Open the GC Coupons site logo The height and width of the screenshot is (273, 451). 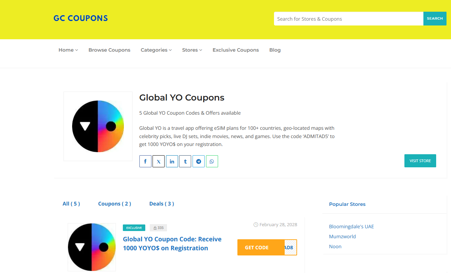click(x=81, y=18)
